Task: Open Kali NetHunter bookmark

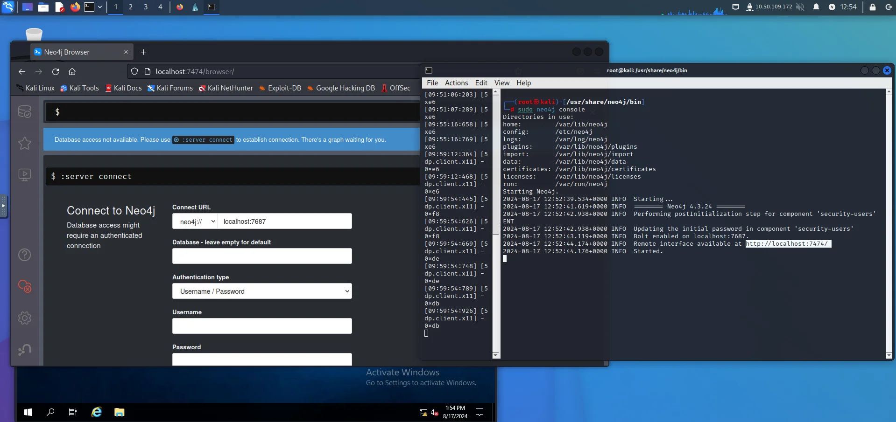Action: coord(226,88)
